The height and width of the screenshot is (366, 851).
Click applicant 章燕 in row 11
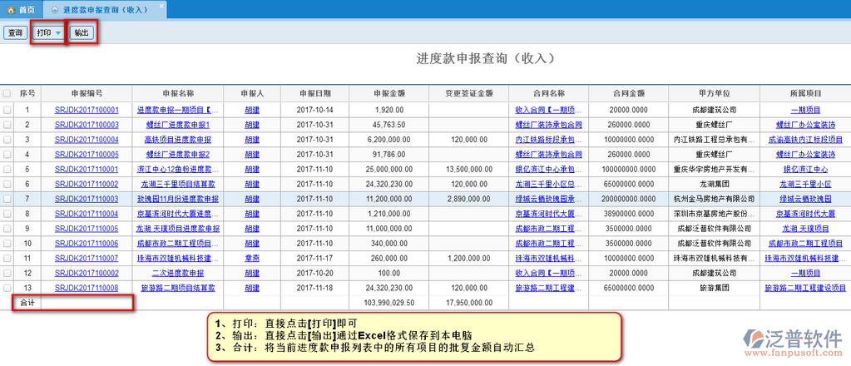(x=252, y=259)
